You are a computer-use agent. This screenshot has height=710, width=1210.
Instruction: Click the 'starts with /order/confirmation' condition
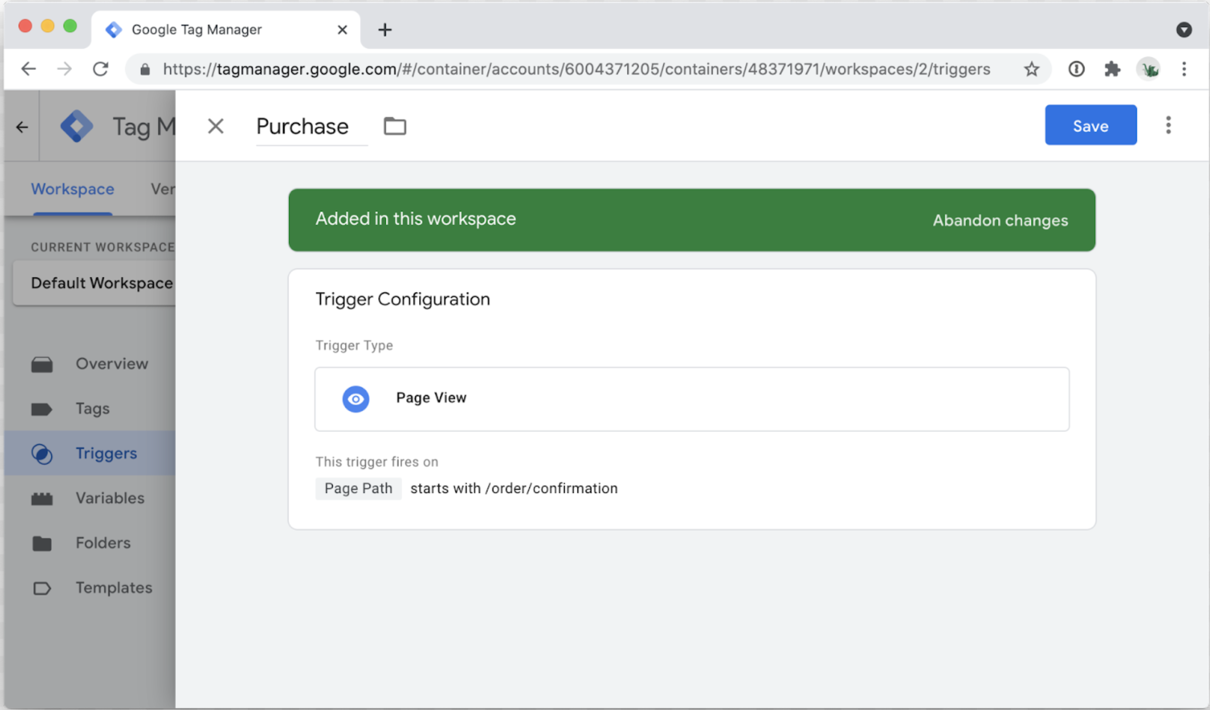tap(514, 489)
